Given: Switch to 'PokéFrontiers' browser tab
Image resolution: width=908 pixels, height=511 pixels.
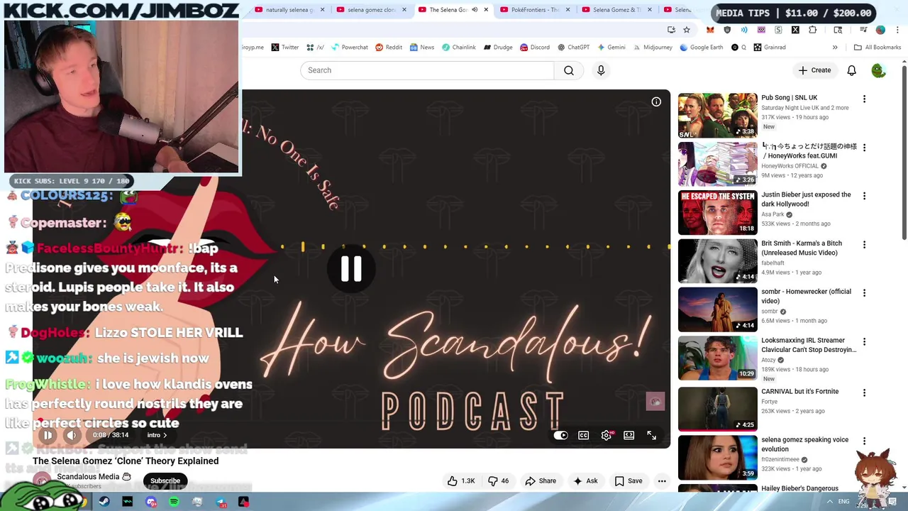Looking at the screenshot, I should [x=534, y=10].
